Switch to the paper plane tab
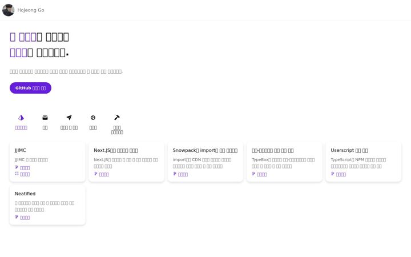 pyautogui.click(x=69, y=122)
